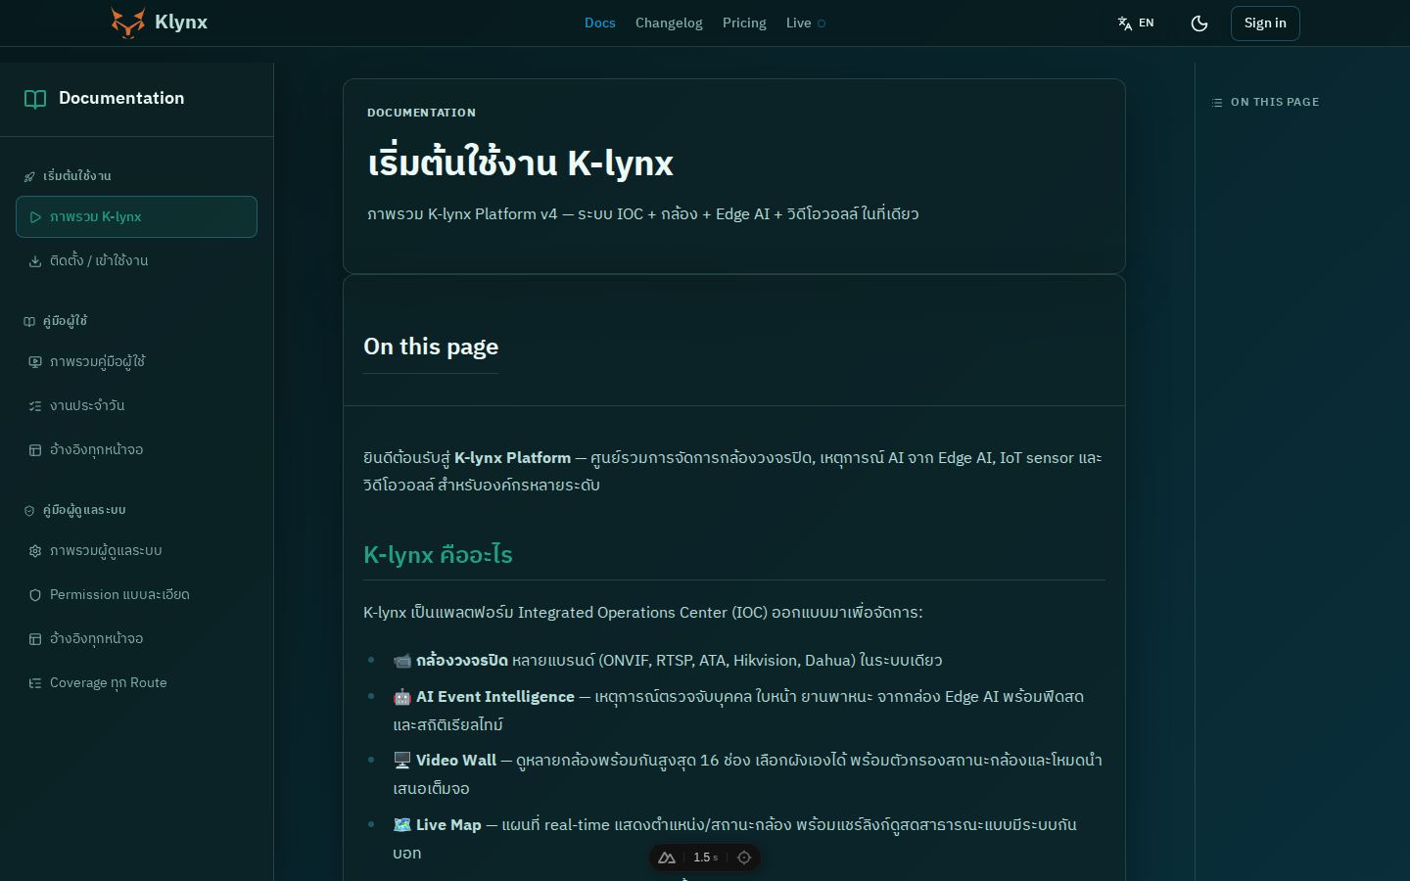The width and height of the screenshot is (1410, 881).
Task: Open อ้างอิงทุกหน้าจอ under คู่มือผู้ใช้
Action: (136, 449)
